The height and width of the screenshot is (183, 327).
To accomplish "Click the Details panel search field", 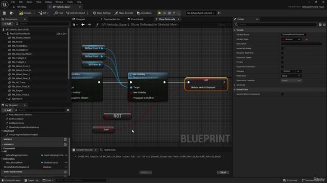I will click(x=275, y=25).
